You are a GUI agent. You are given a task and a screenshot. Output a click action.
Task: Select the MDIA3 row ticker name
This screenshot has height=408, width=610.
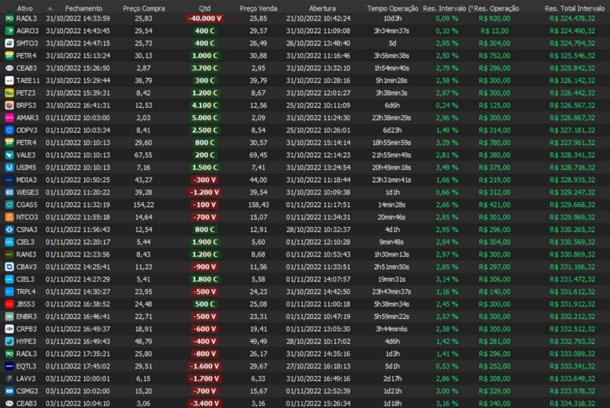(26, 180)
